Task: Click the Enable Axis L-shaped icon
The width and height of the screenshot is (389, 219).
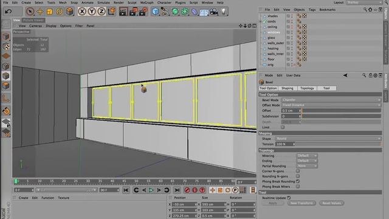Action: (6, 99)
